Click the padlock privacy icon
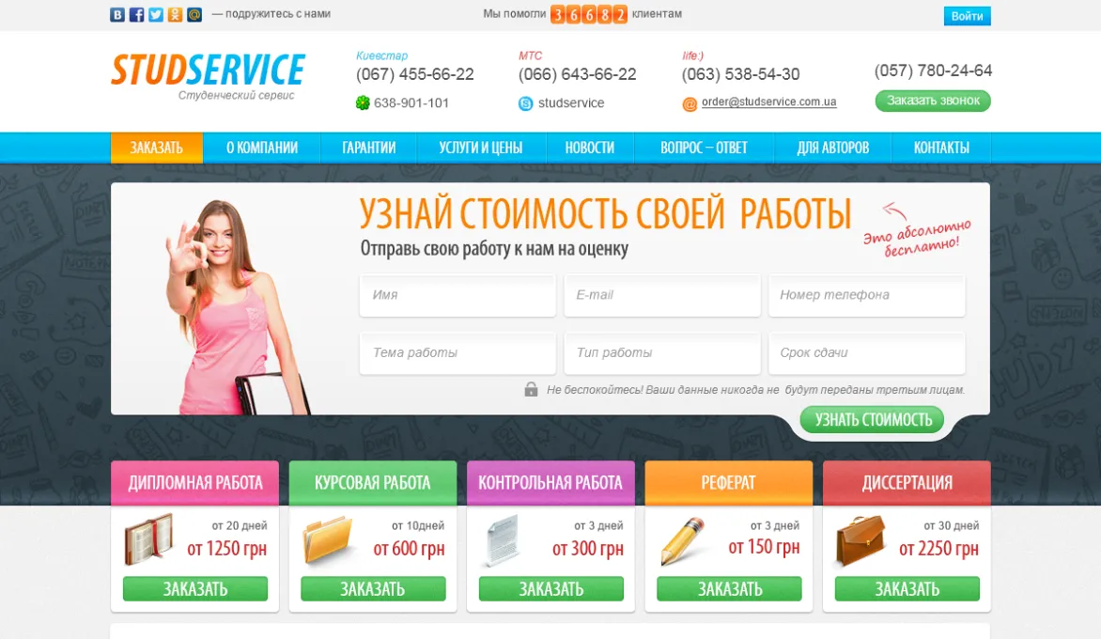This screenshot has width=1101, height=639. coord(531,389)
